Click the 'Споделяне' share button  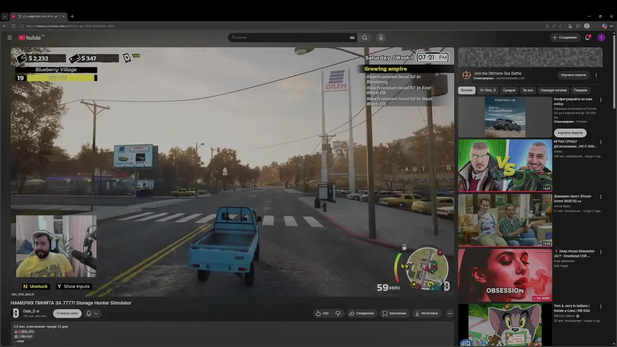click(362, 313)
